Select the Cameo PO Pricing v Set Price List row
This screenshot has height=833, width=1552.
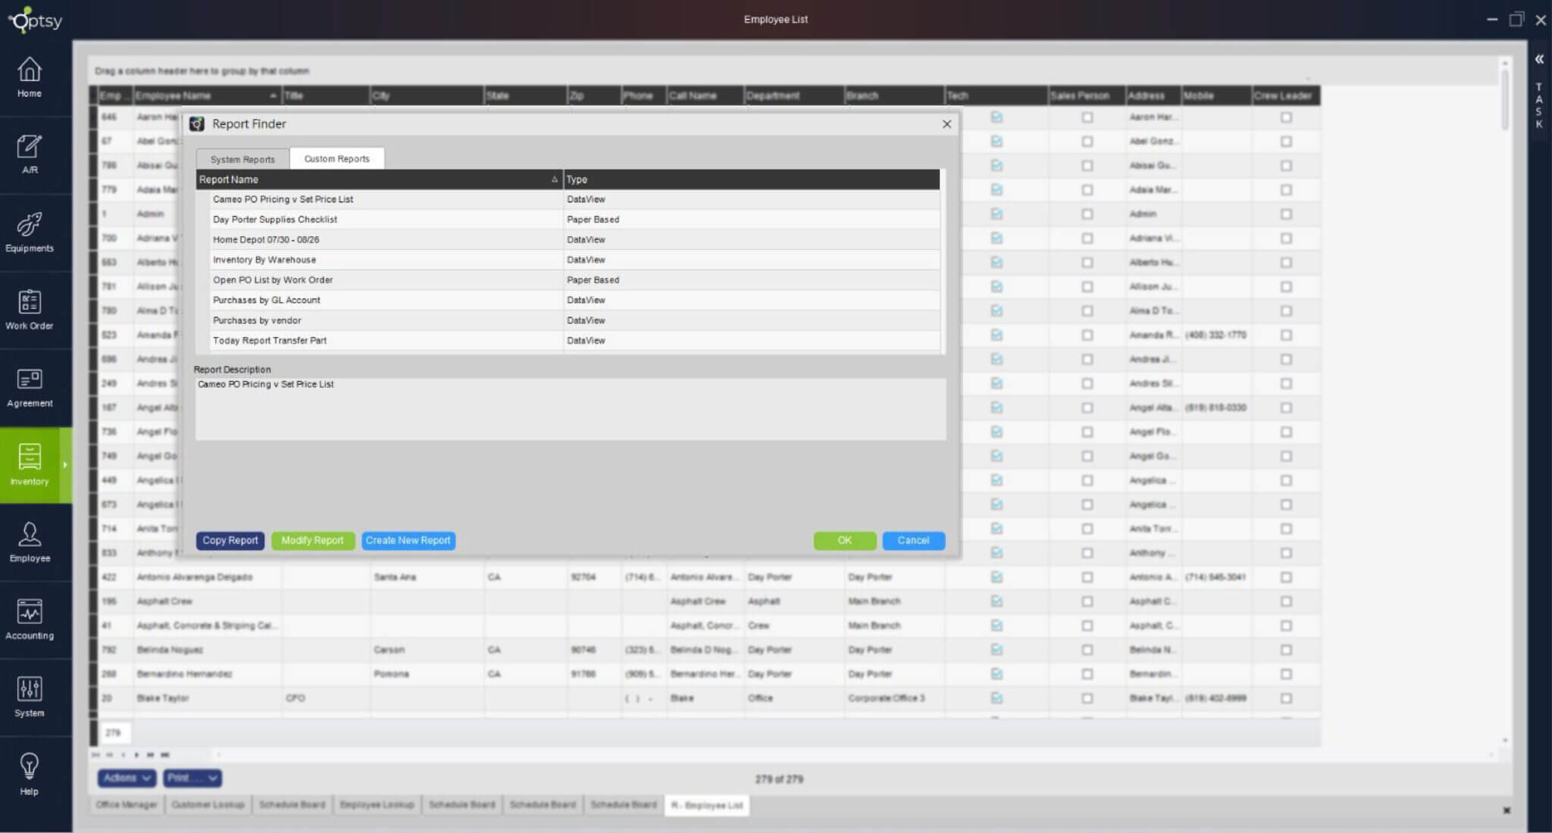pos(568,199)
